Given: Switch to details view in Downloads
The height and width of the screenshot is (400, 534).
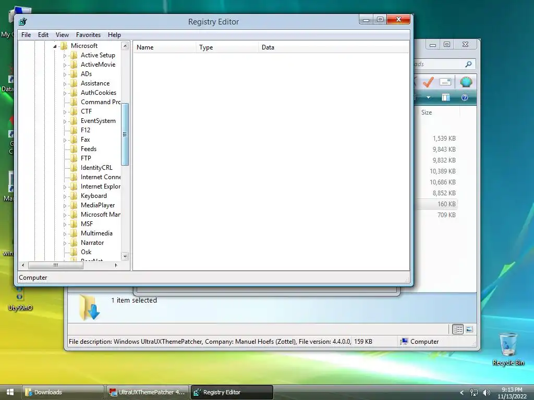Looking at the screenshot, I should pyautogui.click(x=458, y=329).
